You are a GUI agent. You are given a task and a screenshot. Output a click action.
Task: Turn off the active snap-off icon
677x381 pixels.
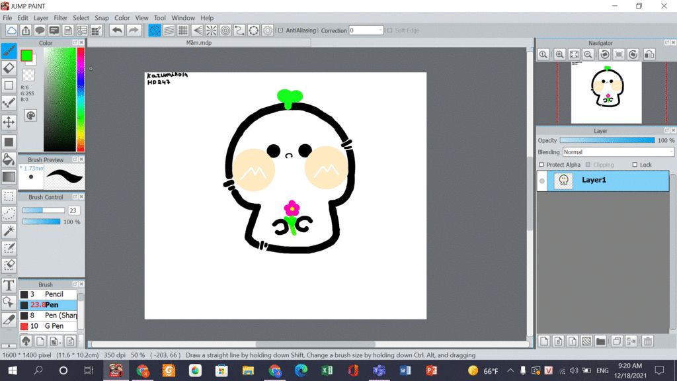coord(155,30)
